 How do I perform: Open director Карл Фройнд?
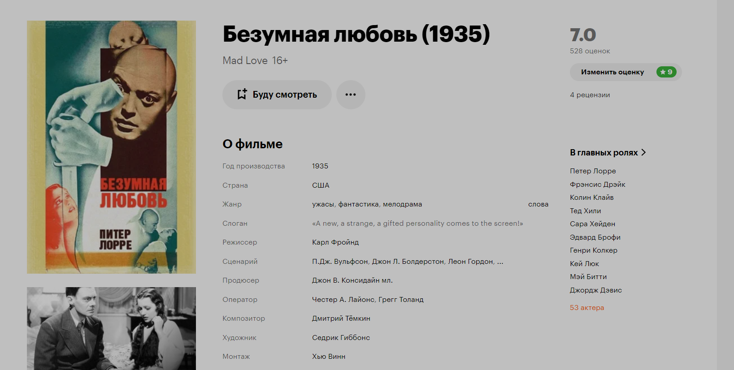[335, 242]
